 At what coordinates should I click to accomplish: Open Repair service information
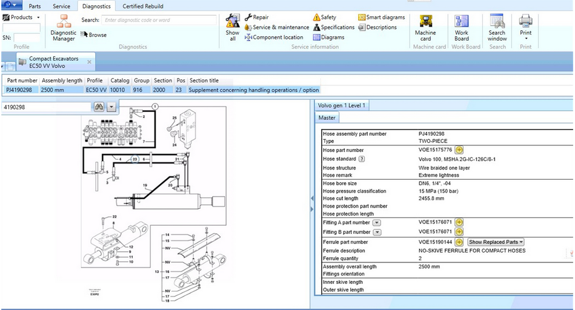pos(257,17)
